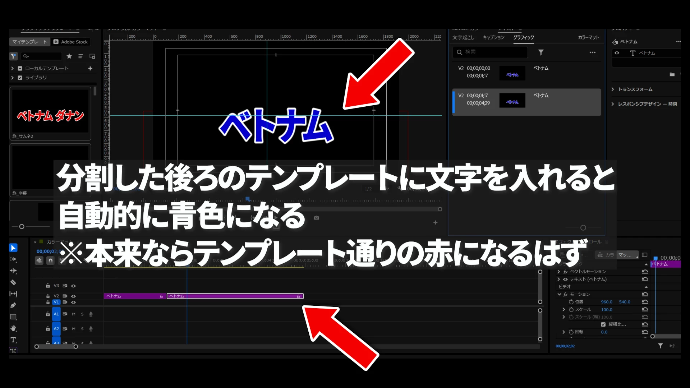Toggle lock on track V3
This screenshot has width=690, height=388.
click(x=48, y=286)
